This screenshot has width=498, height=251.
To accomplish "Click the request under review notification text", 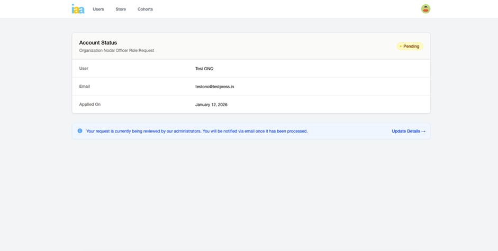I will pyautogui.click(x=196, y=131).
